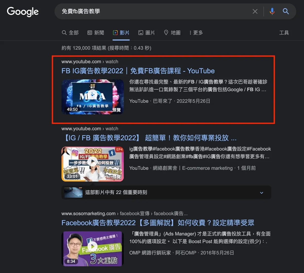
Task: Start voice search with the microphone icon
Action: tap(272, 11)
